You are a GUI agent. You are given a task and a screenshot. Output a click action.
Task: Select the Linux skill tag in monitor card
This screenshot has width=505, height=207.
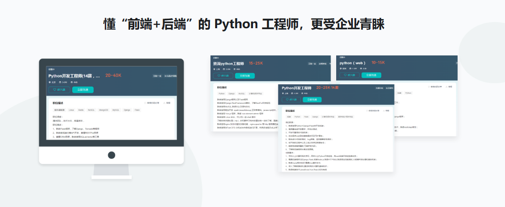pyautogui.click(x=71, y=110)
